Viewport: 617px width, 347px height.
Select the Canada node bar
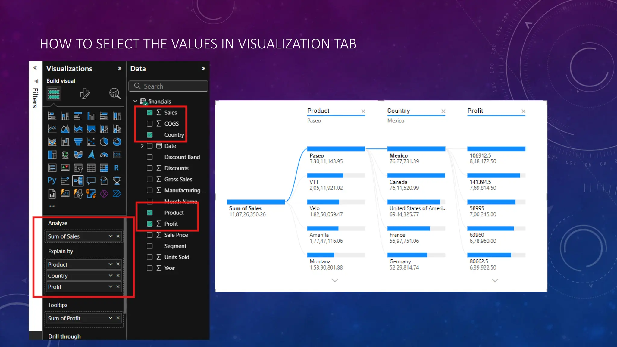(x=416, y=175)
